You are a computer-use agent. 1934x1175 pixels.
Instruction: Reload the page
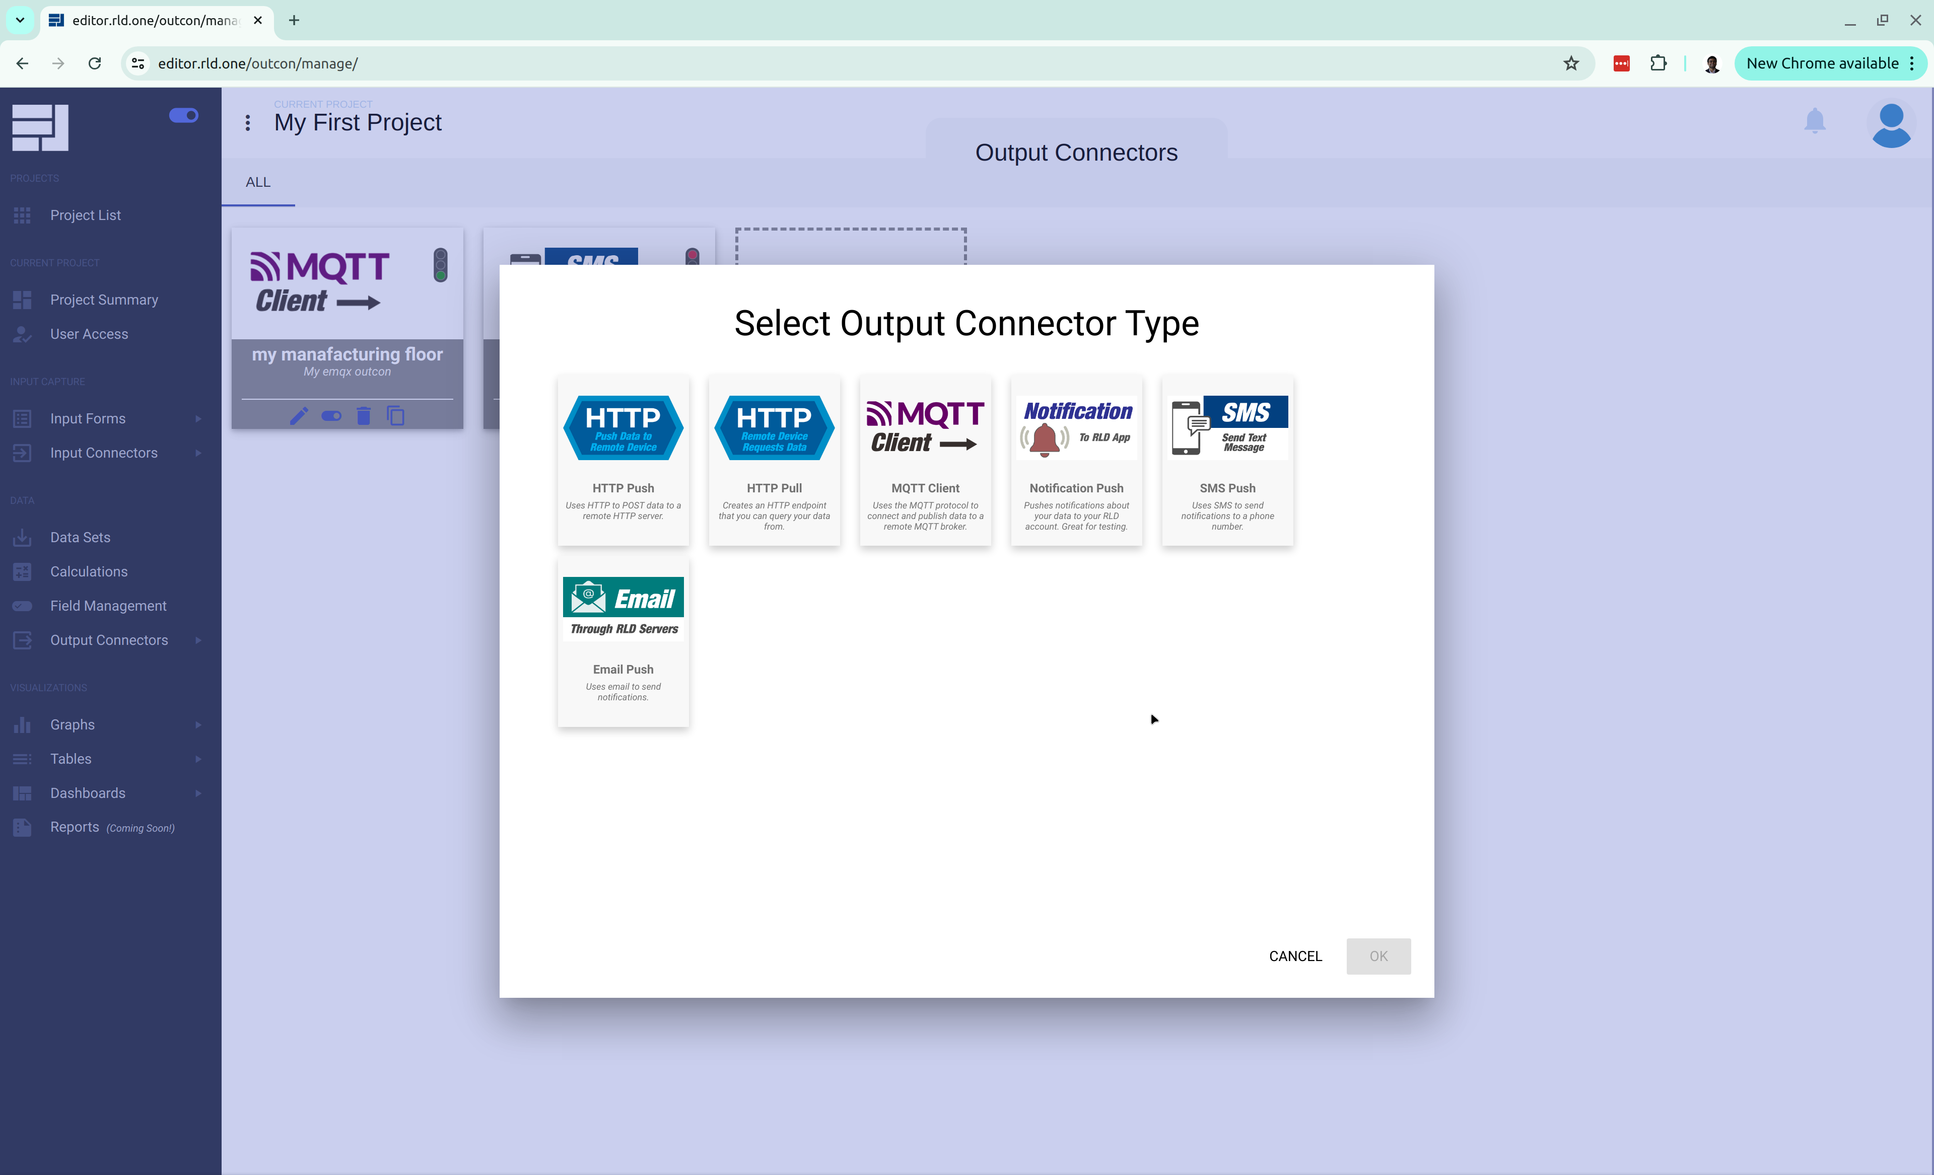[x=94, y=63]
